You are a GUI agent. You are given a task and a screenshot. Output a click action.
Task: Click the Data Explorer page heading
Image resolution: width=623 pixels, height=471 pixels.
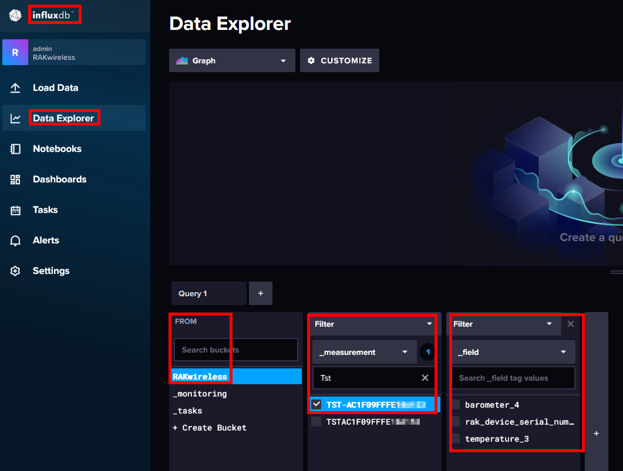230,24
